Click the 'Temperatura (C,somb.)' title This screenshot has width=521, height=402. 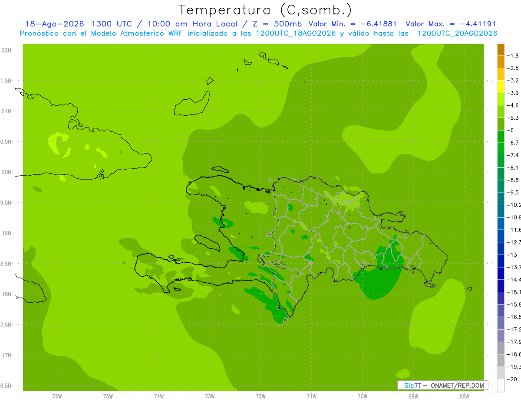(x=265, y=10)
